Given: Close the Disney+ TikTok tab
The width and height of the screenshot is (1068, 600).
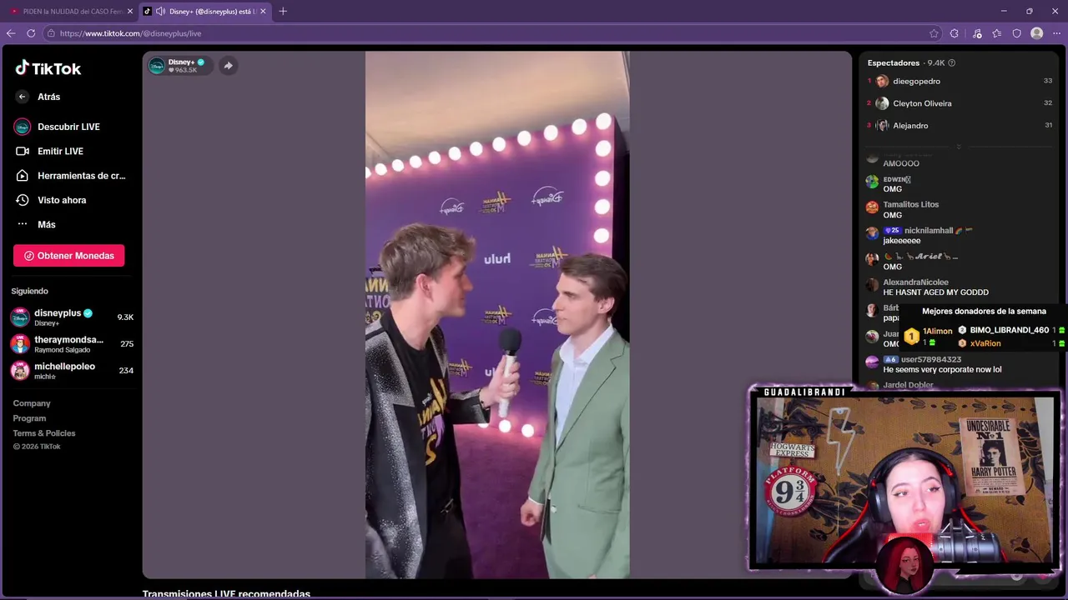Looking at the screenshot, I should point(263,12).
